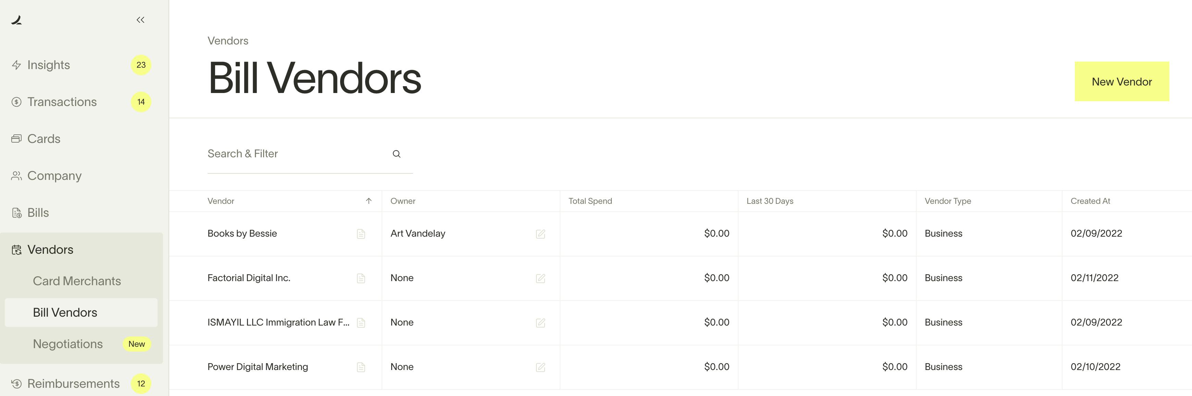
Task: Edit owner for Factorial Digital Inc.
Action: pyautogui.click(x=540, y=278)
